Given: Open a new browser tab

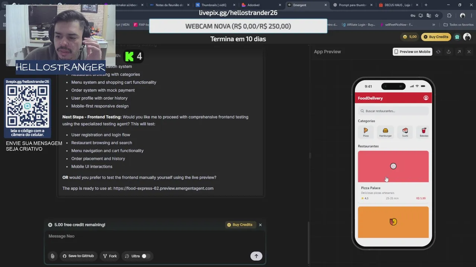Looking at the screenshot, I should click(426, 5).
